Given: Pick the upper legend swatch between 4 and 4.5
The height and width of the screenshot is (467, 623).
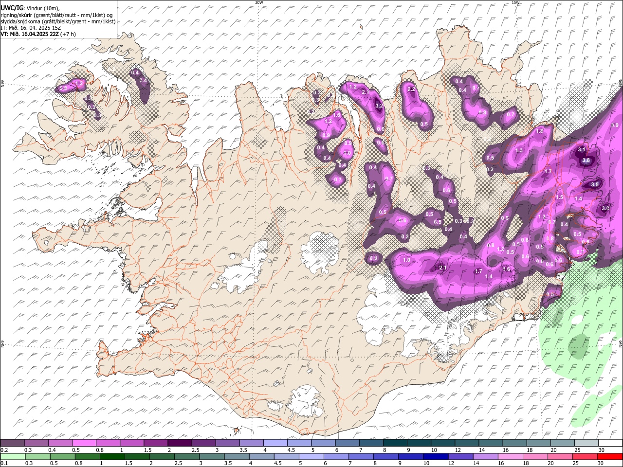Looking at the screenshot, I should click(x=275, y=443).
